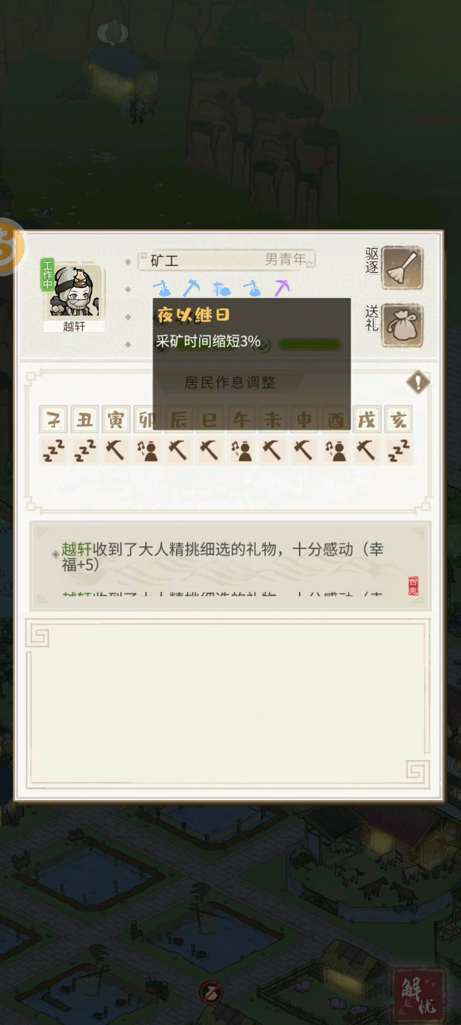Click the 矿工 occupation field
Viewport: 461px width, 1025px height.
coord(226,260)
